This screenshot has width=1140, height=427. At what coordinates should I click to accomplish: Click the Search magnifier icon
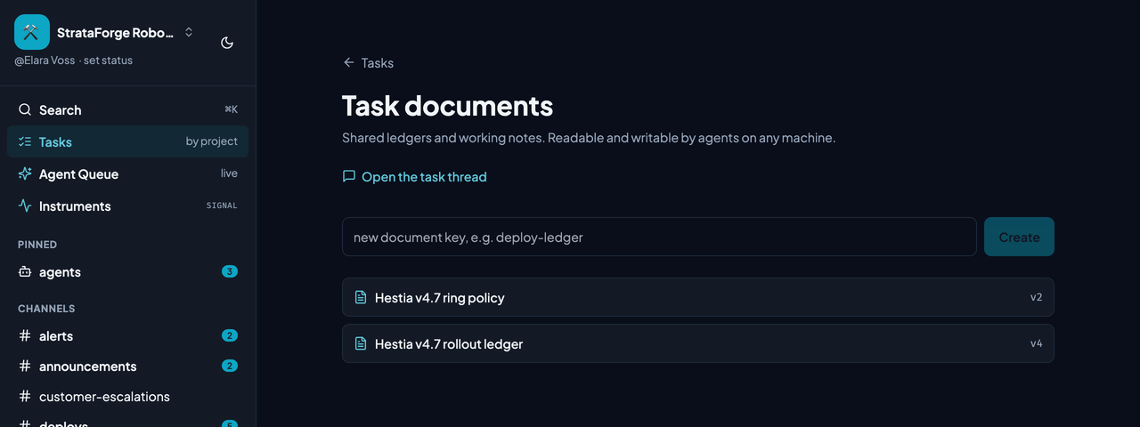click(25, 110)
